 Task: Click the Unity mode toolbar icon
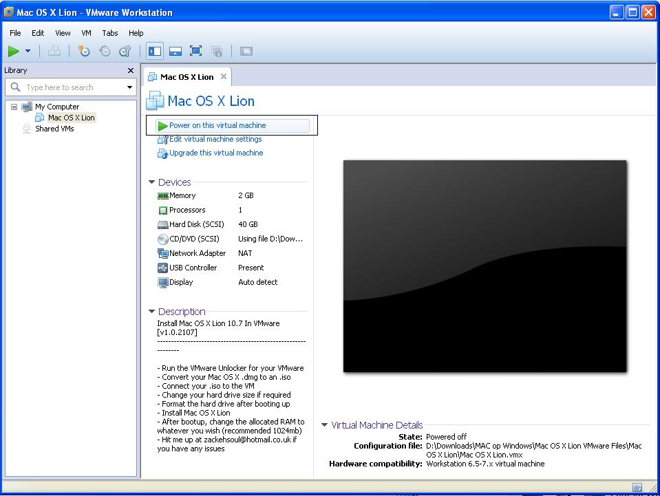(x=216, y=52)
